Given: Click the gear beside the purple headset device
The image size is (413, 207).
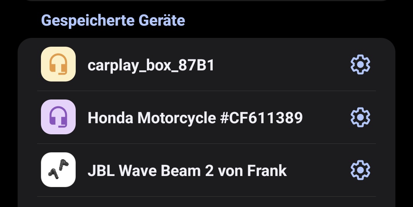Looking at the screenshot, I should pos(360,117).
